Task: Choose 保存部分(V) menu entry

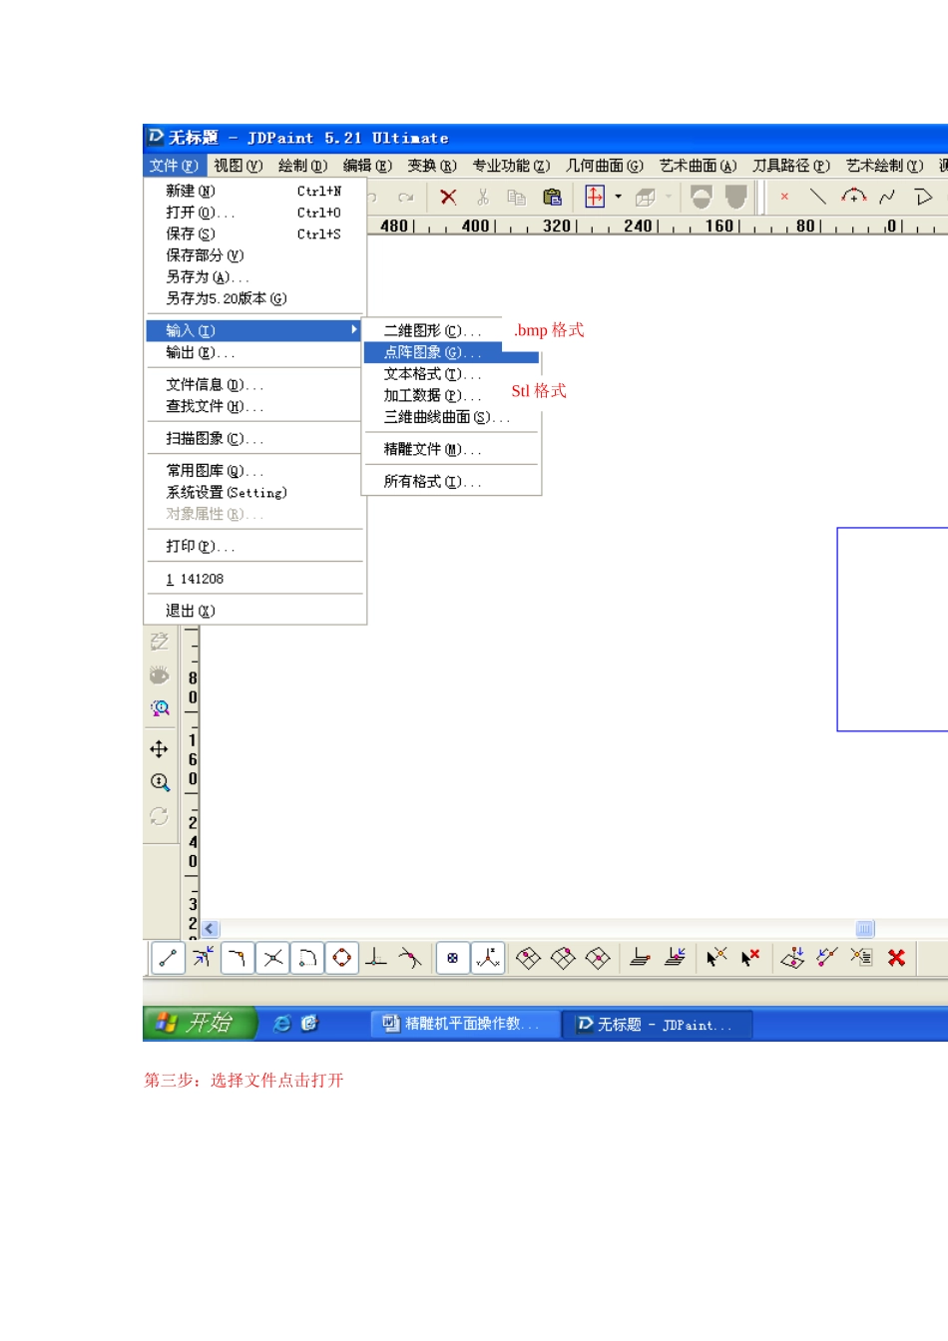Action: click(254, 255)
